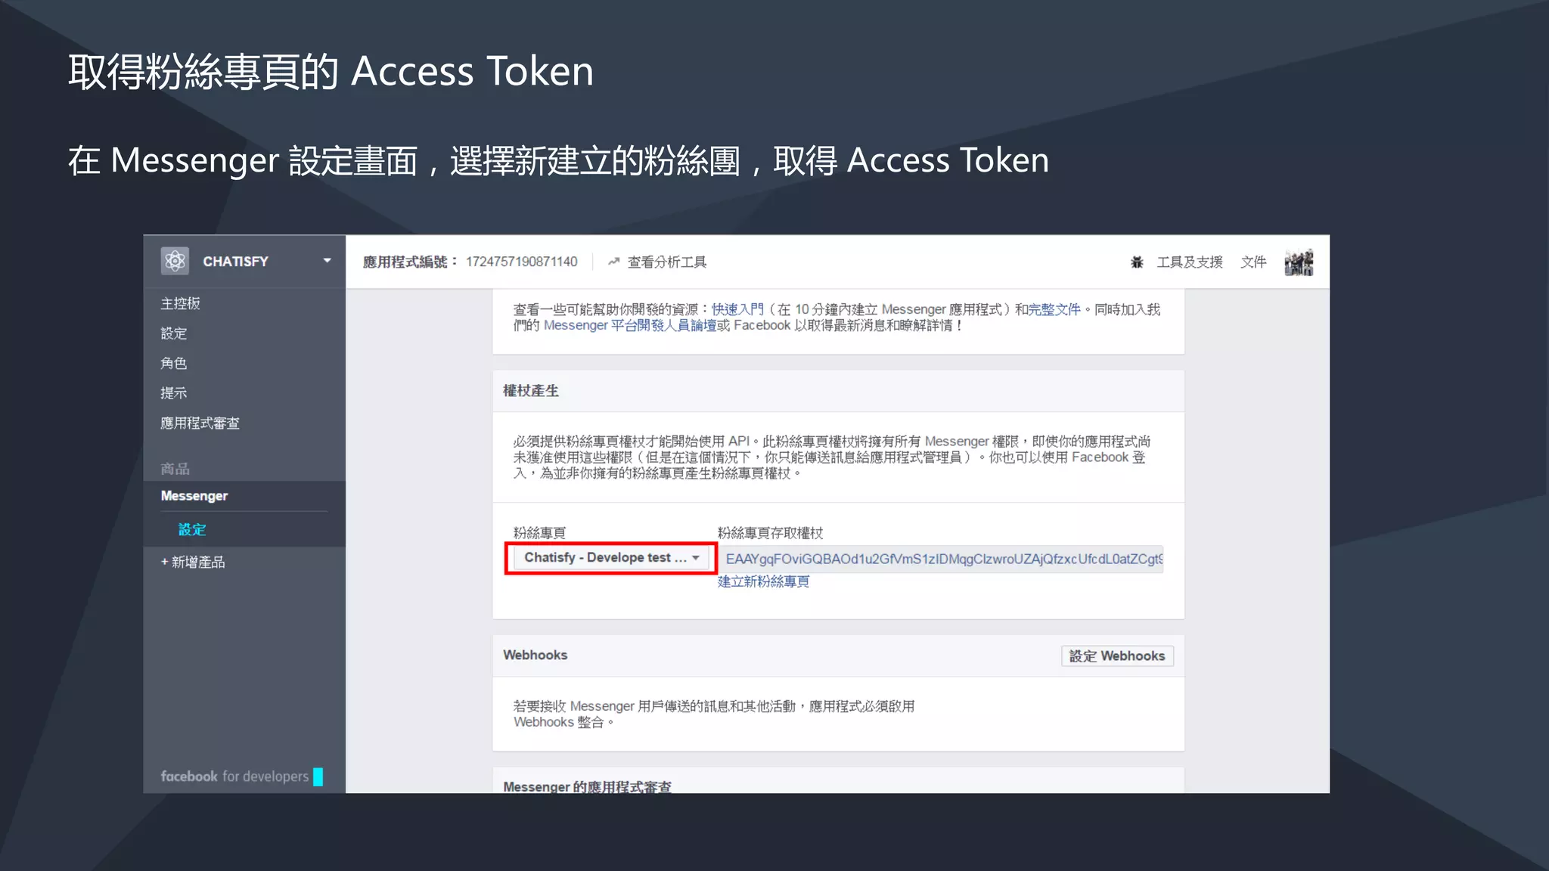Select Messenger product in sidebar
The height and width of the screenshot is (871, 1549).
point(194,496)
